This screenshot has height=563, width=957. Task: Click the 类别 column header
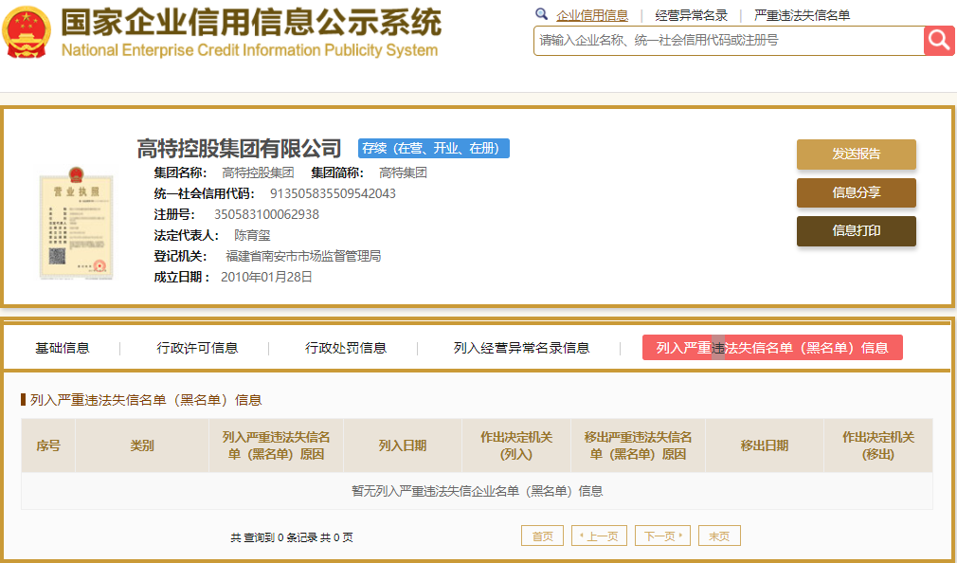point(142,445)
